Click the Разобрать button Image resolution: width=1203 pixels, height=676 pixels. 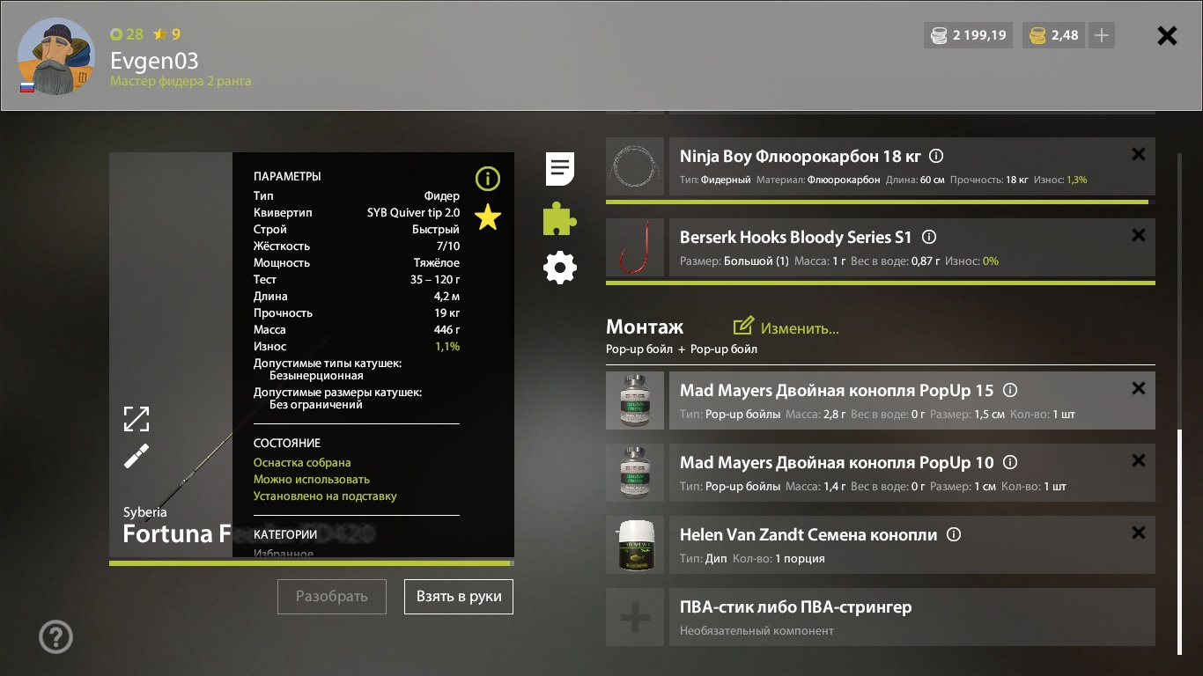point(332,596)
